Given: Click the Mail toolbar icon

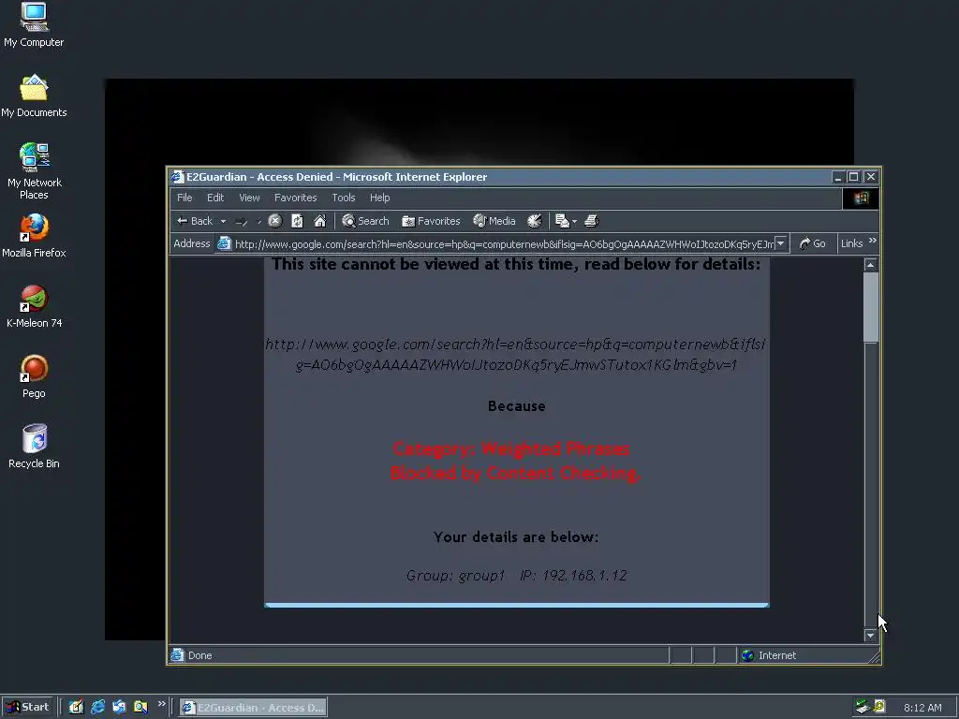Looking at the screenshot, I should [x=562, y=221].
